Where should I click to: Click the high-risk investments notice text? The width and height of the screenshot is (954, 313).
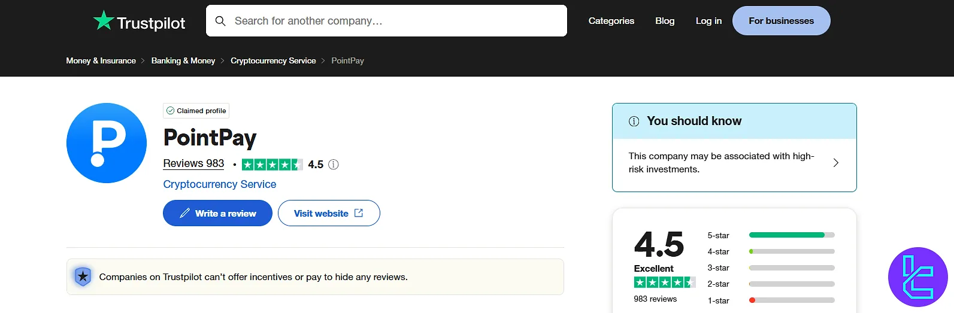(721, 163)
